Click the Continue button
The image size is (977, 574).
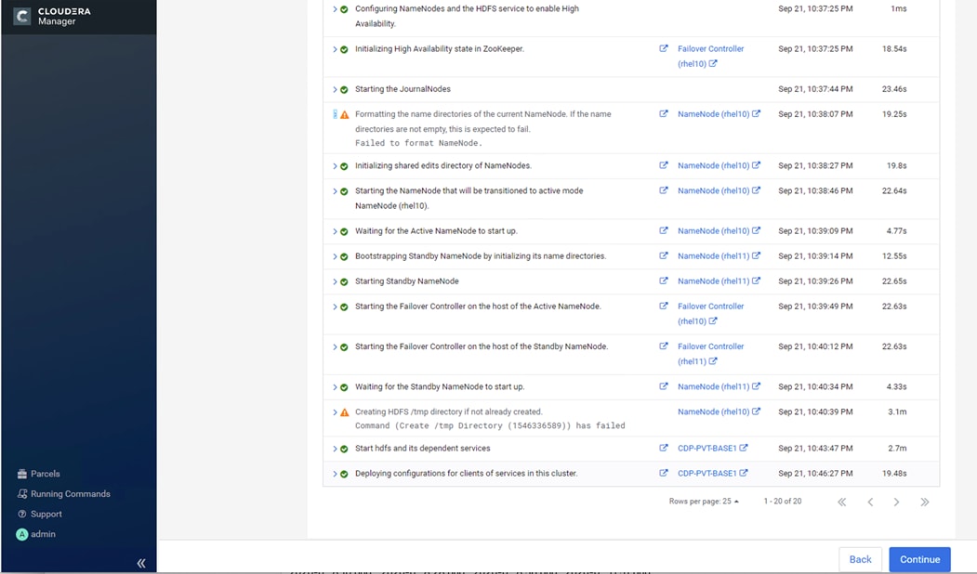(x=919, y=559)
